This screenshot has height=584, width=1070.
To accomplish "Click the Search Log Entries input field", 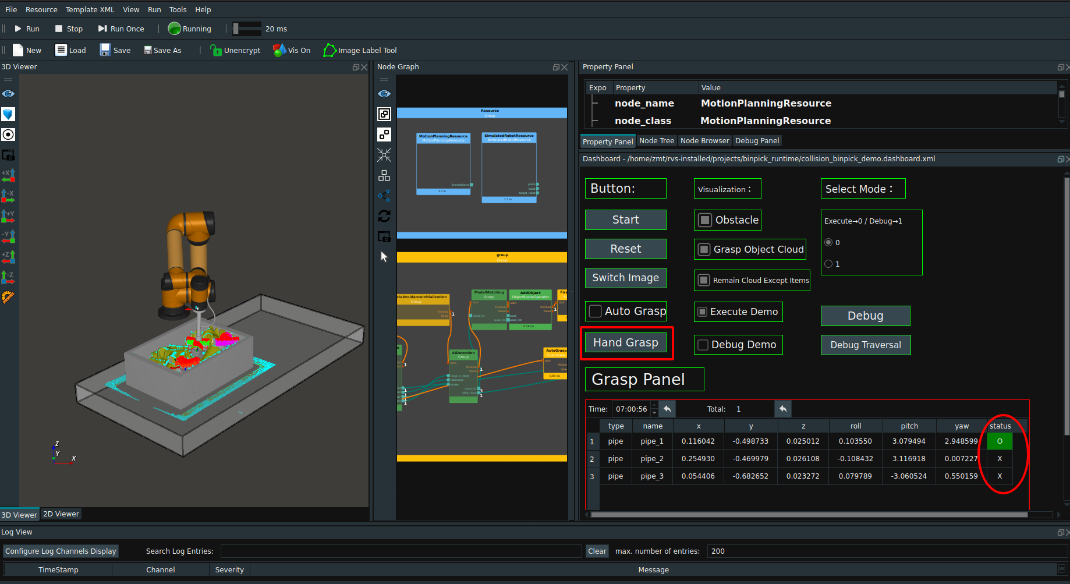I will (401, 551).
